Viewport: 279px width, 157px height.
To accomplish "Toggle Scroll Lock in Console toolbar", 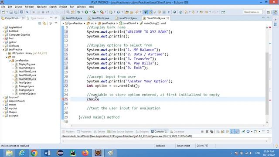I will 223,132.
